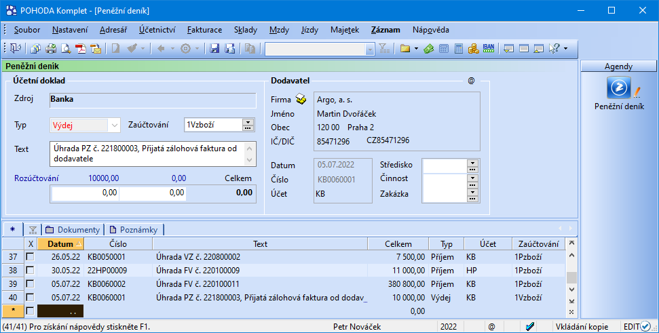659x333 pixels.
Task: Click the IBAN toolbar icon
Action: 489,49
